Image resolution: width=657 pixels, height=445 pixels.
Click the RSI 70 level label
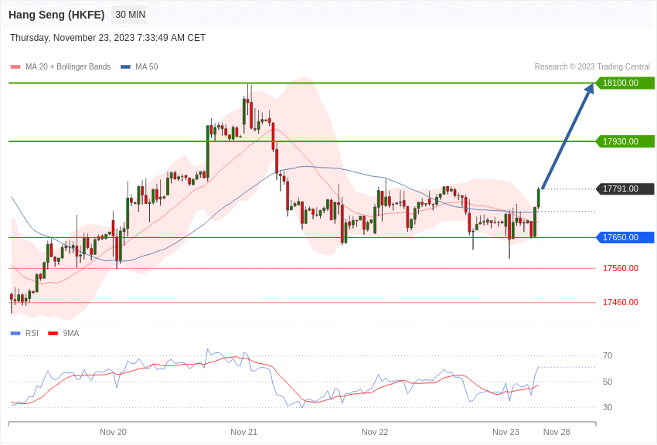pyautogui.click(x=608, y=356)
